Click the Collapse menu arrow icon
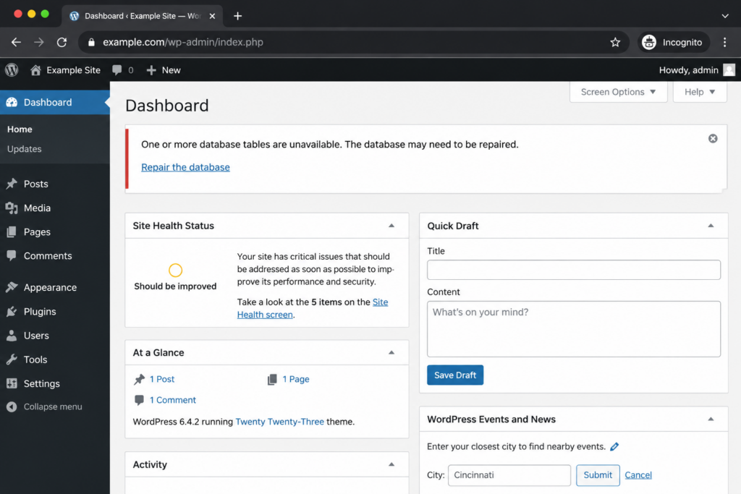Screen dimensions: 741x494 (12, 406)
